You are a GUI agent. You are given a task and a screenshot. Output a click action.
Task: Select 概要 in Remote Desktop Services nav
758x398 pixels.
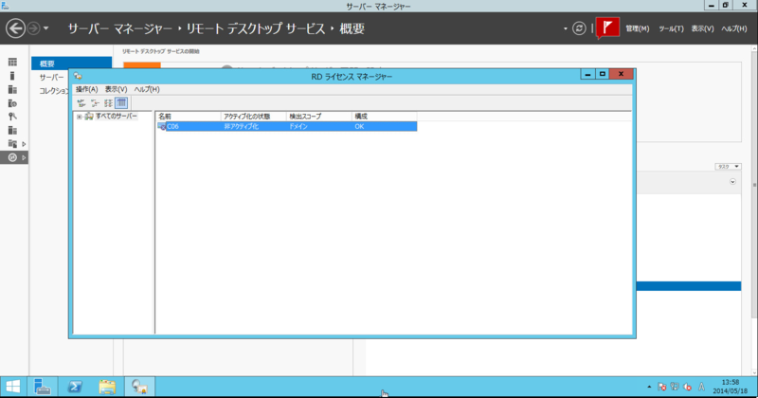72,63
